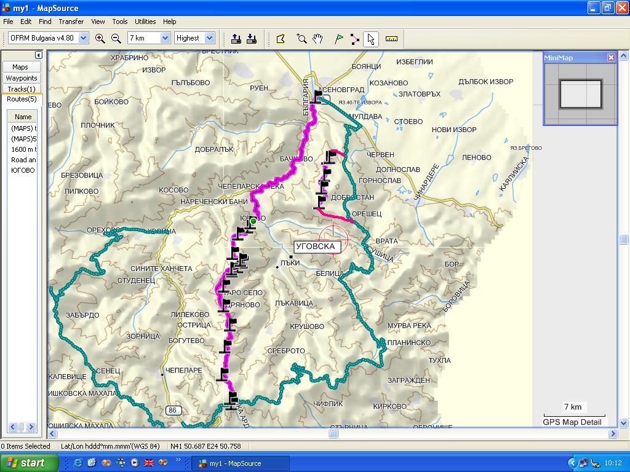Click the red crosshair target on map

click(x=333, y=239)
